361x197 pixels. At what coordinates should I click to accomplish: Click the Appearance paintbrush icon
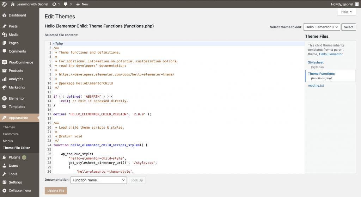(4, 118)
